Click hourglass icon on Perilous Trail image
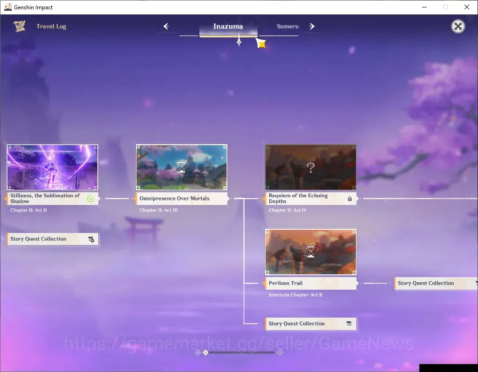Screen dimensions: 478x372 311,252
